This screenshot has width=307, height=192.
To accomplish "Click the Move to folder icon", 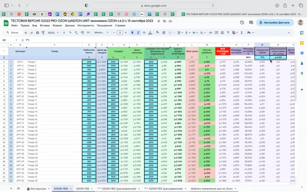I will click(165, 21).
